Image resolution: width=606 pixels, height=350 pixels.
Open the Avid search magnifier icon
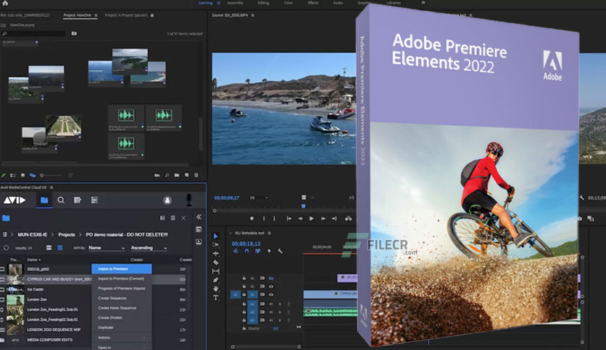[61, 200]
